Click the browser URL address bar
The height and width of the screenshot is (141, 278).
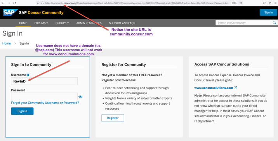(137, 3)
